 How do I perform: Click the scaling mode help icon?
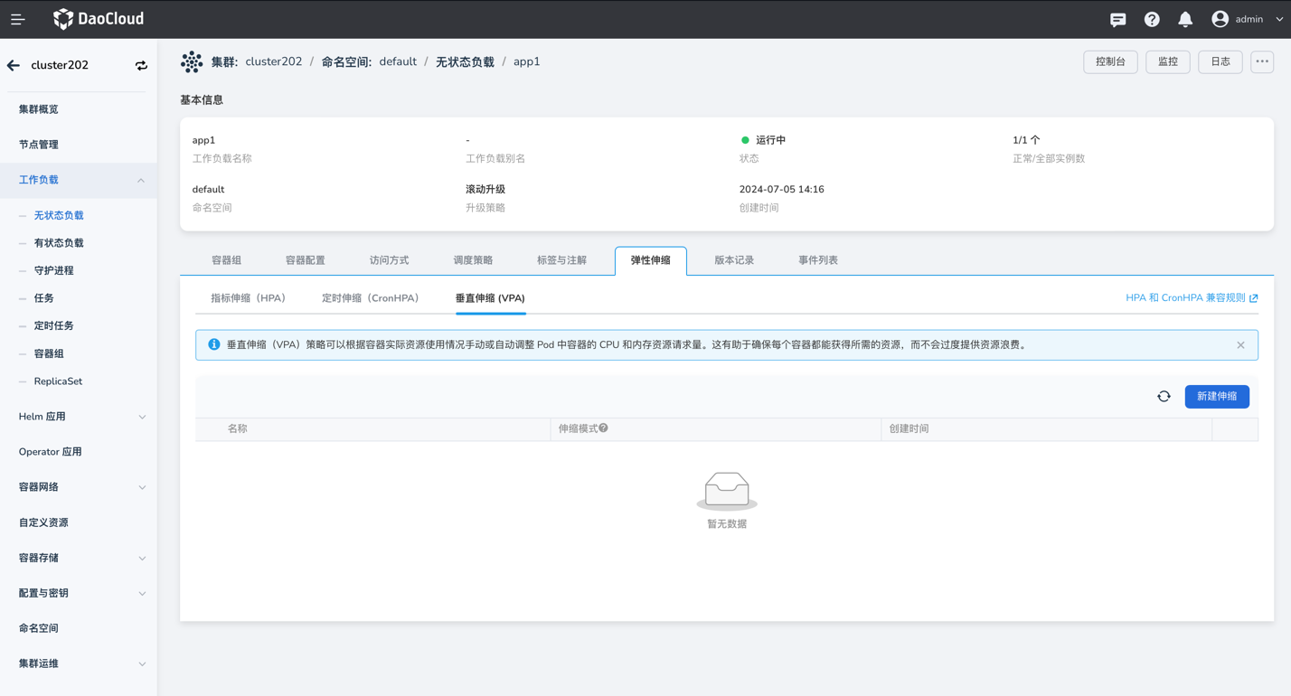(604, 428)
